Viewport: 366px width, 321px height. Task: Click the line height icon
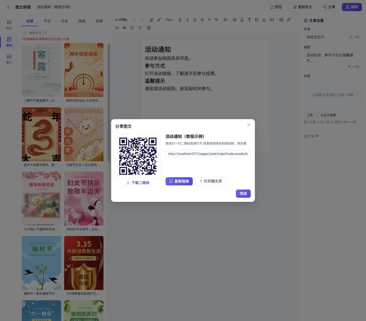(x=257, y=20)
